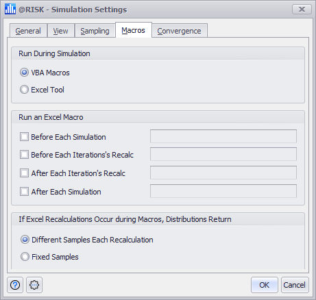The height and width of the screenshot is (300, 316).
Task: Click the Before Each Iterations's Recalc macro field
Action: (223, 154)
